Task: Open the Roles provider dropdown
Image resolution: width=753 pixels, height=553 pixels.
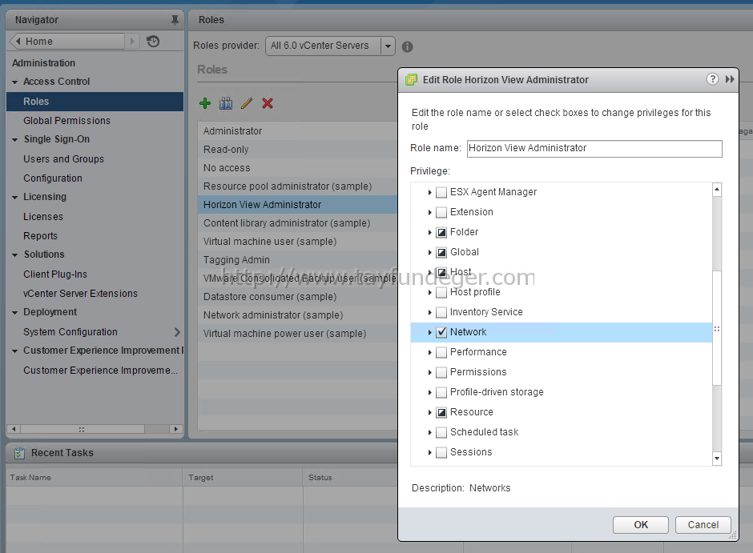Action: pos(388,46)
